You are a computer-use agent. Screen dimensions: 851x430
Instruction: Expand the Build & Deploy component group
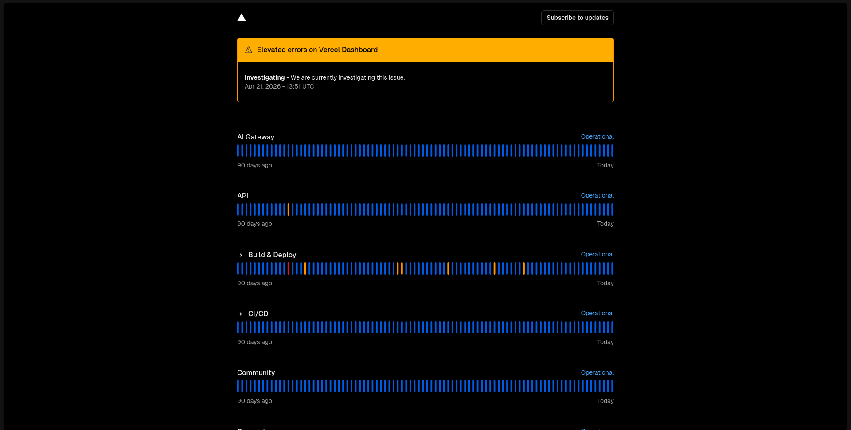pos(241,255)
